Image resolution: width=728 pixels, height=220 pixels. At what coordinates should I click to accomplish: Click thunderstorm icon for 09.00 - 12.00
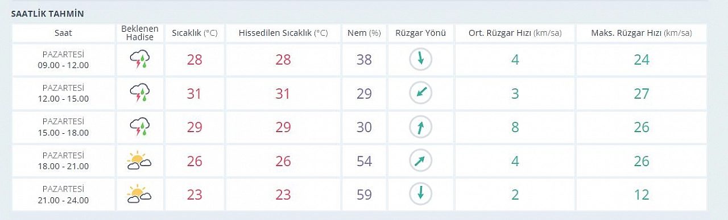(x=140, y=60)
